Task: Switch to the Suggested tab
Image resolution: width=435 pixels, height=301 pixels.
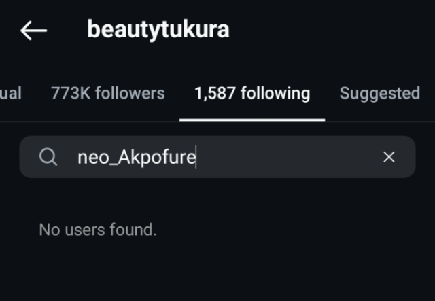Action: click(379, 93)
